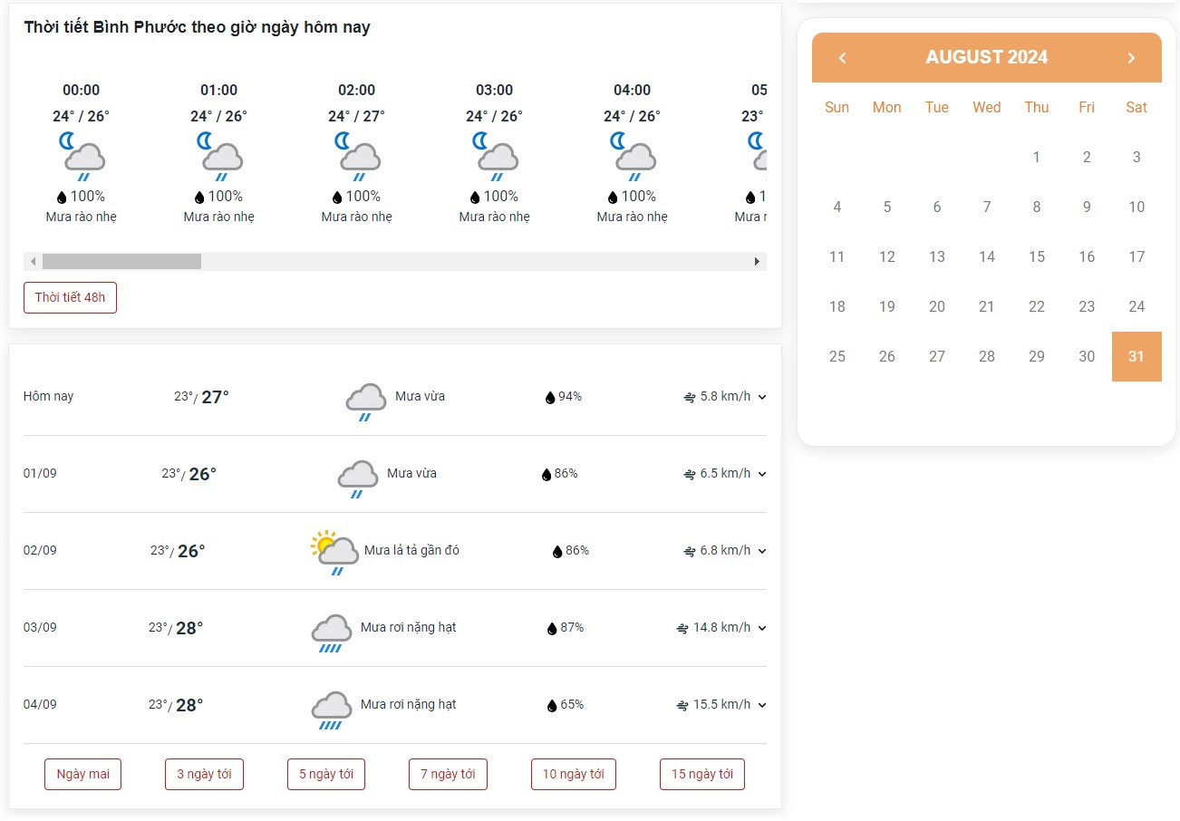This screenshot has width=1180, height=821.
Task: Select August 7 in the calendar
Action: coord(987,207)
